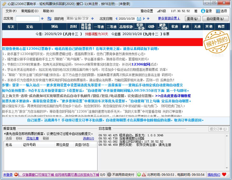Click the network signal 5级 icon
The image size is (232, 180).
coord(159,11)
